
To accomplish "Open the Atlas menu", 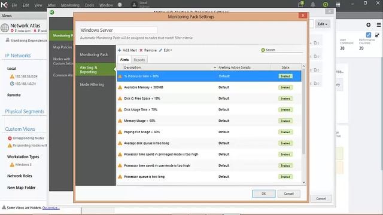I will click(x=51, y=5).
